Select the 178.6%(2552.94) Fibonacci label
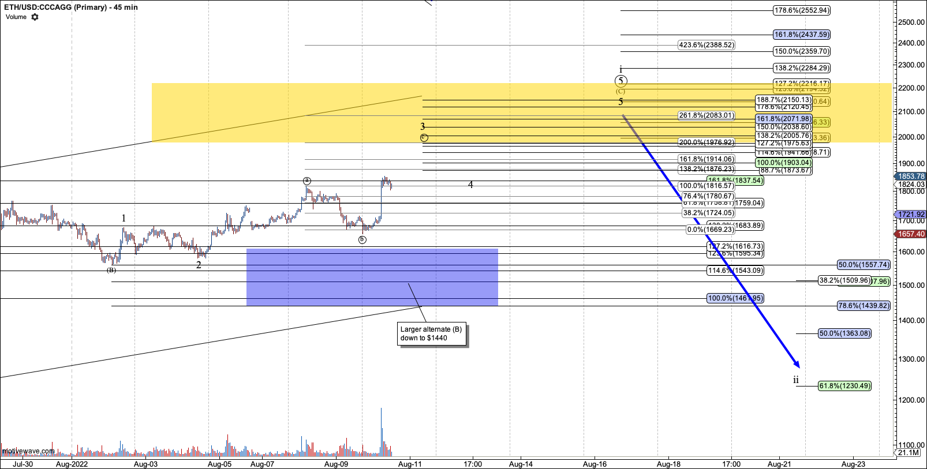The width and height of the screenshot is (927, 469). [802, 10]
